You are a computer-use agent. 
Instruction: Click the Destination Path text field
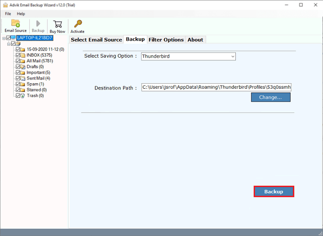[216, 87]
